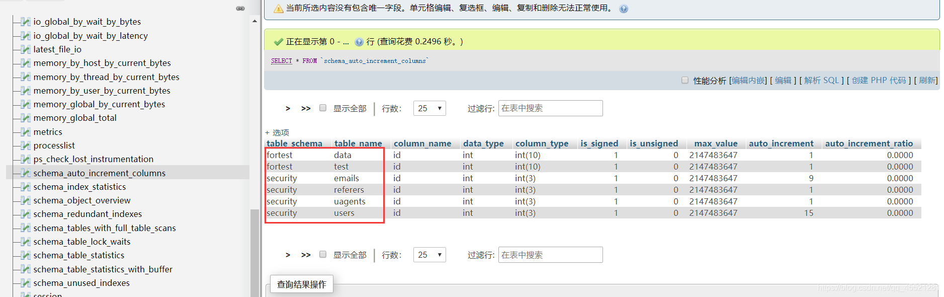Open the top 行数 row count dropdown
The image size is (944, 297).
coord(430,108)
